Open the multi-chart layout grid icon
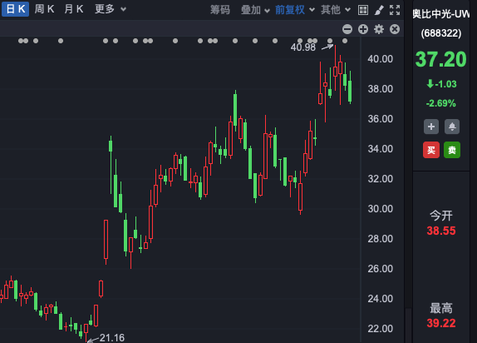 363,10
